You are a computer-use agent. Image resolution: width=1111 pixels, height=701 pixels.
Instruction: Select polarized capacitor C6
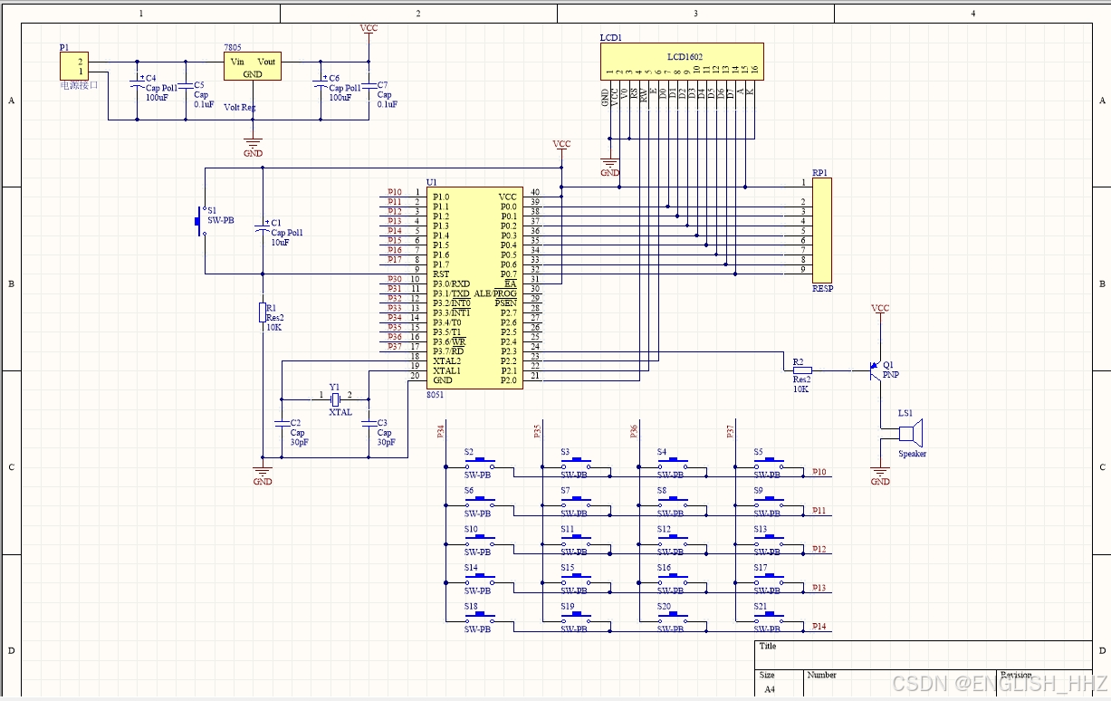[321, 82]
